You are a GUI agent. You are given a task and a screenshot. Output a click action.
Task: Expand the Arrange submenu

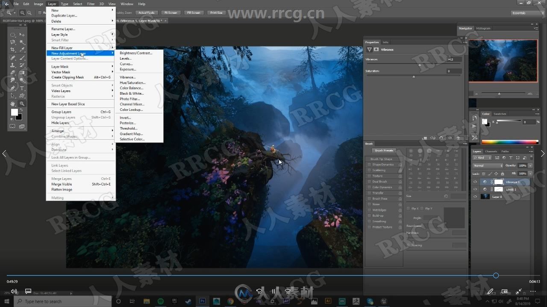tap(81, 131)
